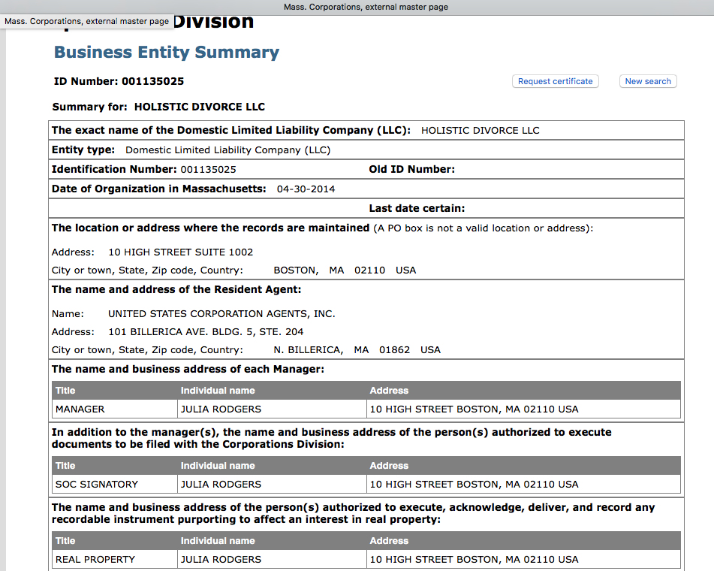Select the address in the SOC SIGNATORY row
Screen dimensions: 714x571
pos(474,485)
